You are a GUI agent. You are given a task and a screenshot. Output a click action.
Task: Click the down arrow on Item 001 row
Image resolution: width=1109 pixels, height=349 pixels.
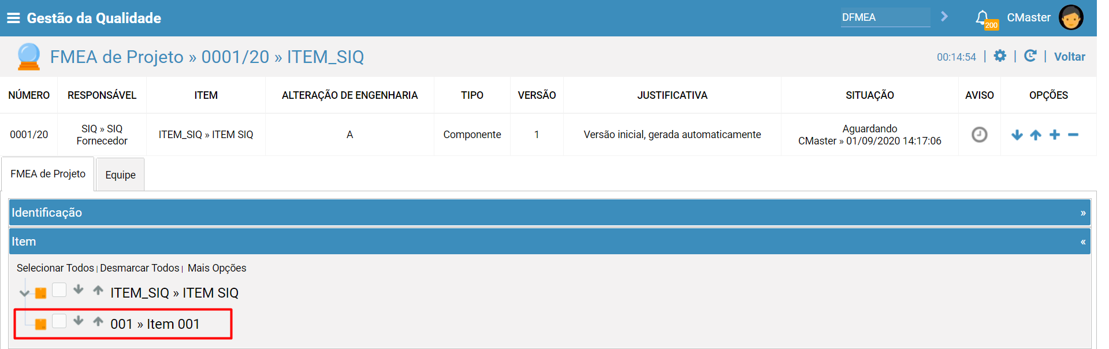79,321
